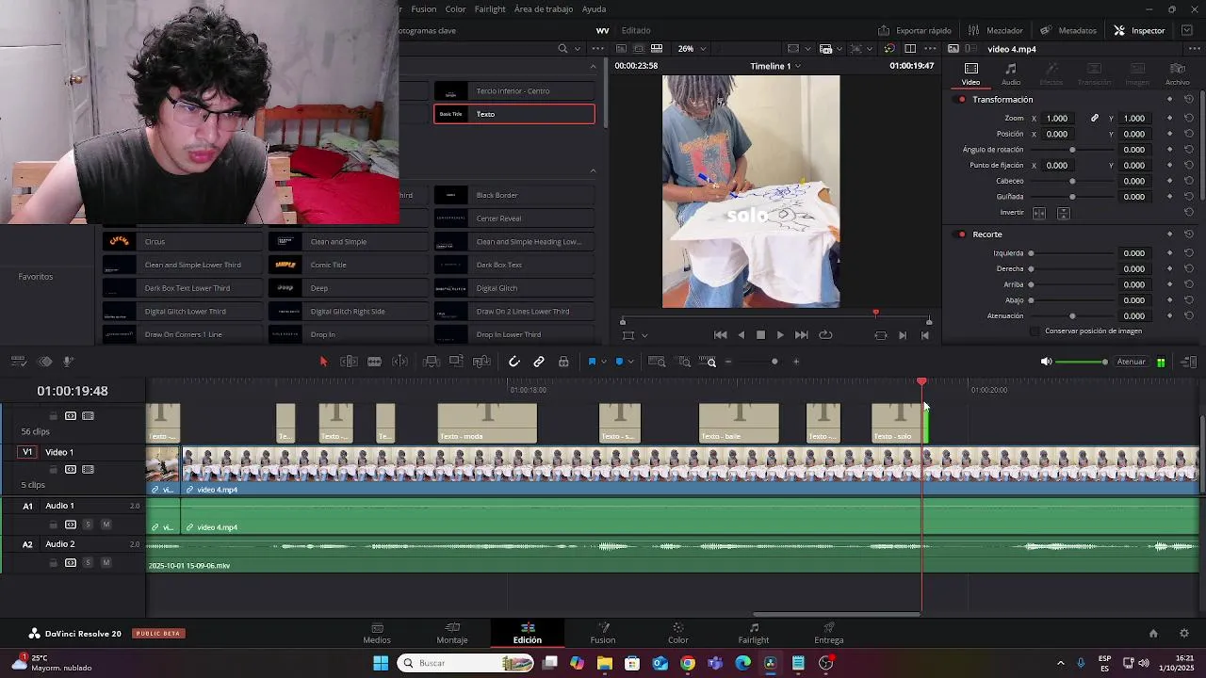Click the 'Texto - moda' timeline clip
Image resolution: width=1206 pixels, height=678 pixels.
pos(487,424)
